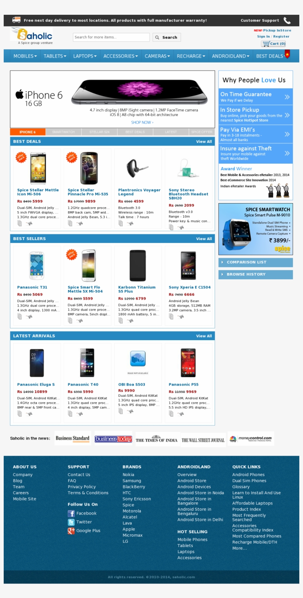Expand the BROWSE HISTORY panel
Image resolution: width=303 pixels, height=598 pixels.
tap(256, 274)
